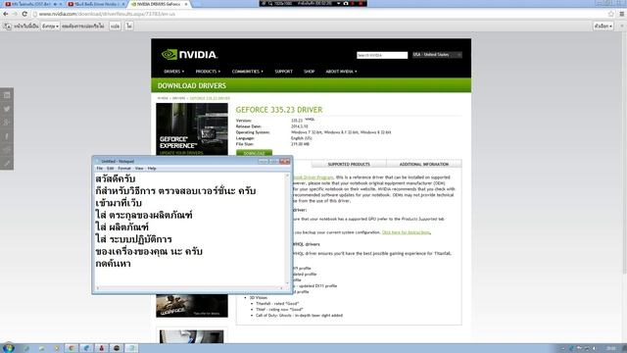Screen dimensions: 627x353
Task: Switch to the second YouTube tab
Action: point(96,4)
